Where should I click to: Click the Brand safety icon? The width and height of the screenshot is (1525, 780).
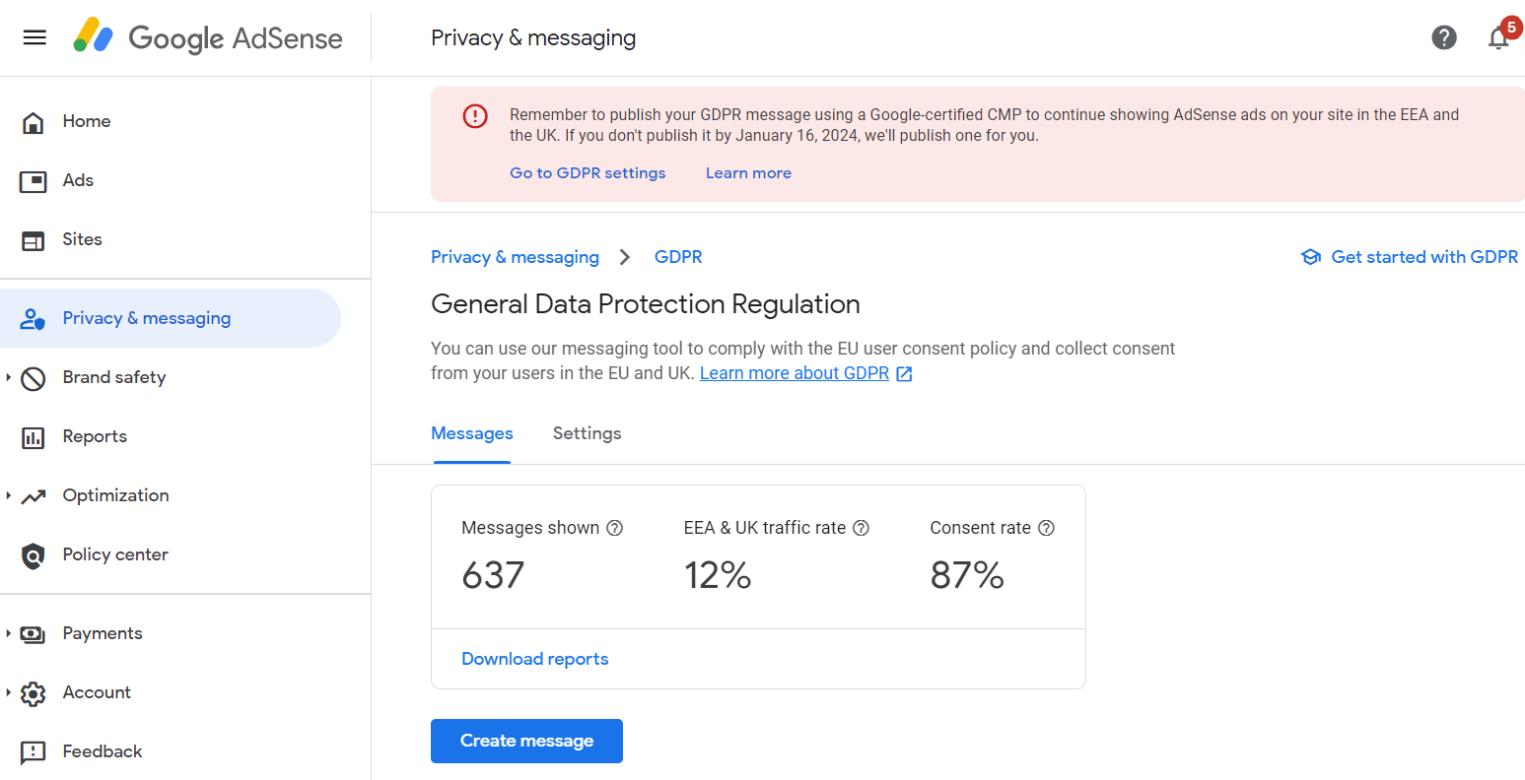tap(34, 377)
